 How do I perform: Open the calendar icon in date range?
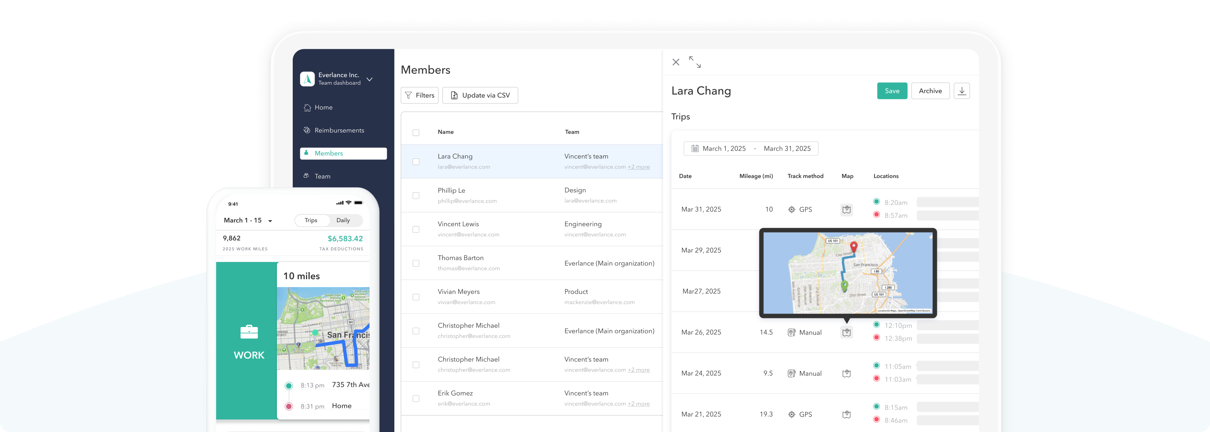695,148
